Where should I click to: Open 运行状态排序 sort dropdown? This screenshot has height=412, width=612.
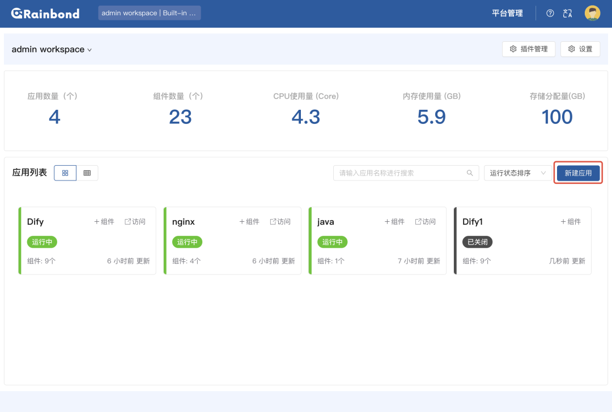517,173
